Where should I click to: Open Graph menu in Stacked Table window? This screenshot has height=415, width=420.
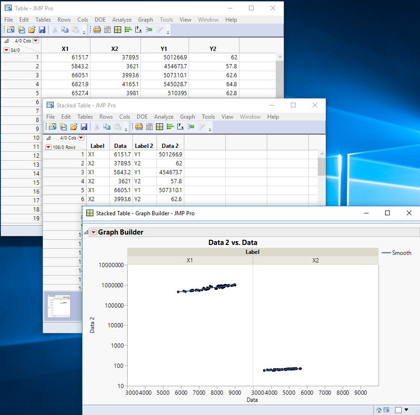point(187,117)
